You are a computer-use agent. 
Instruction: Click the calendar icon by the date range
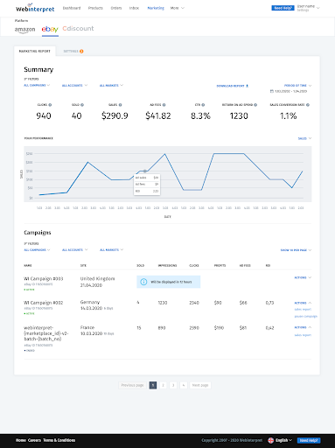[x=272, y=91]
